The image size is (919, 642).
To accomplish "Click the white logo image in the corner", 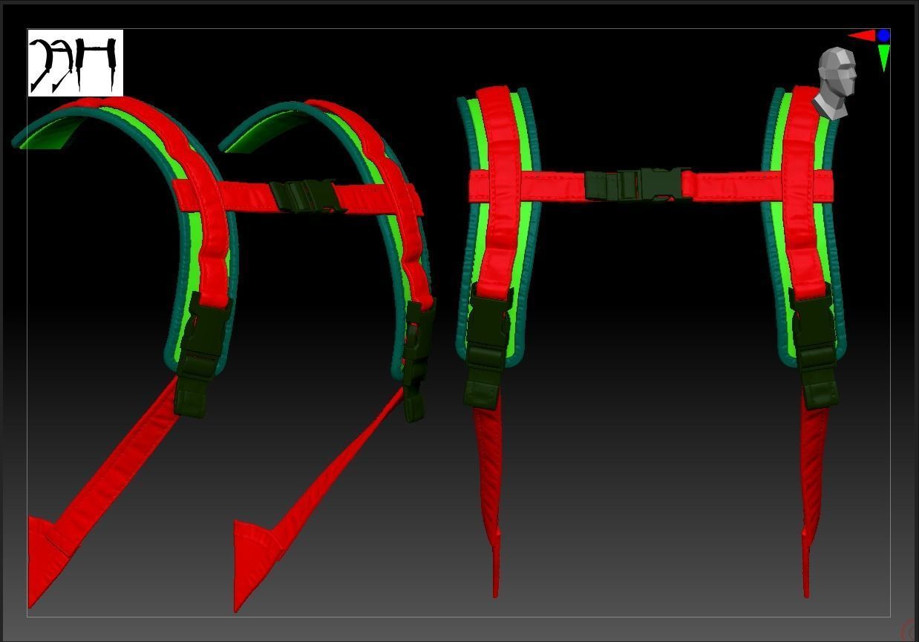I will pyautogui.click(x=75, y=63).
